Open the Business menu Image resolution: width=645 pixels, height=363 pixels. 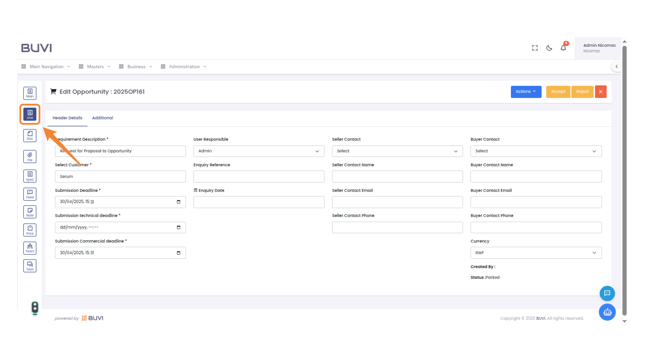point(136,67)
